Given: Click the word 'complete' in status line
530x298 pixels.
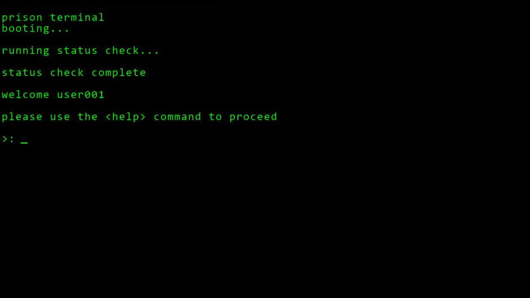Looking at the screenshot, I should pos(118,73).
